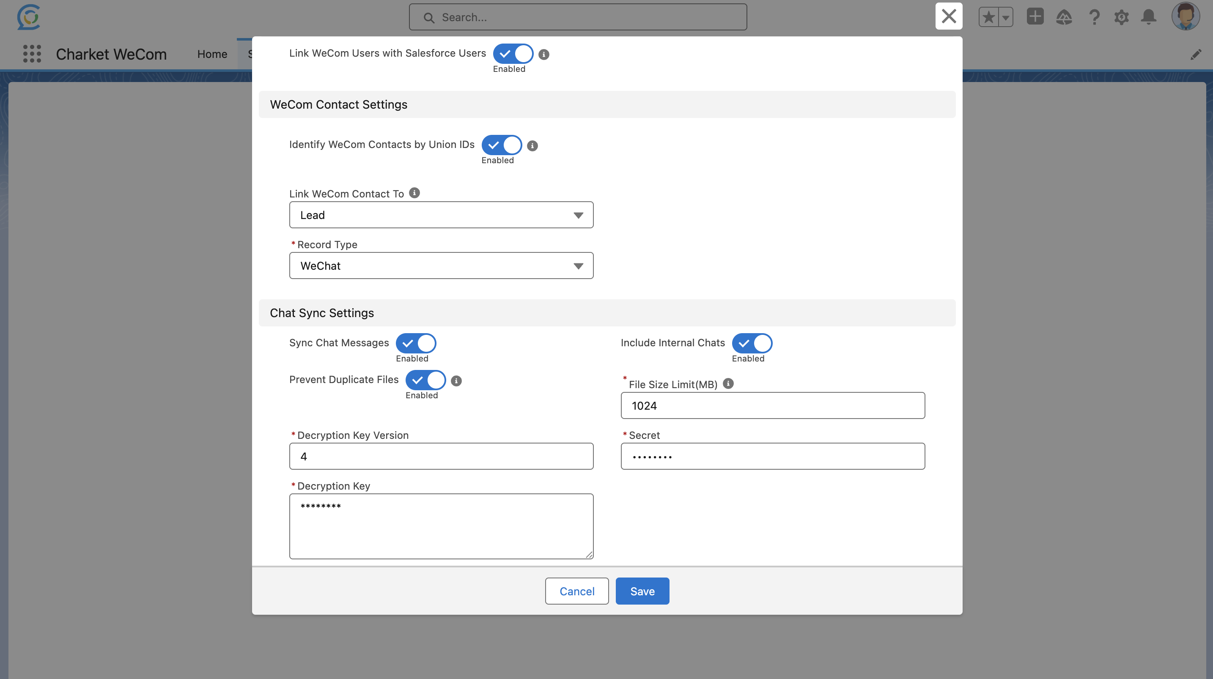Toggle Link WeCom Users with Salesforce Users
Screen dimensions: 1213x679
click(x=513, y=54)
